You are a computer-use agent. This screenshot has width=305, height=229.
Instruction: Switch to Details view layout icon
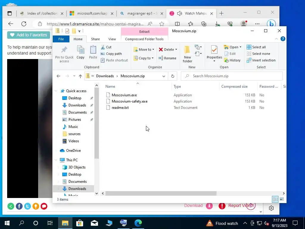click(275, 199)
